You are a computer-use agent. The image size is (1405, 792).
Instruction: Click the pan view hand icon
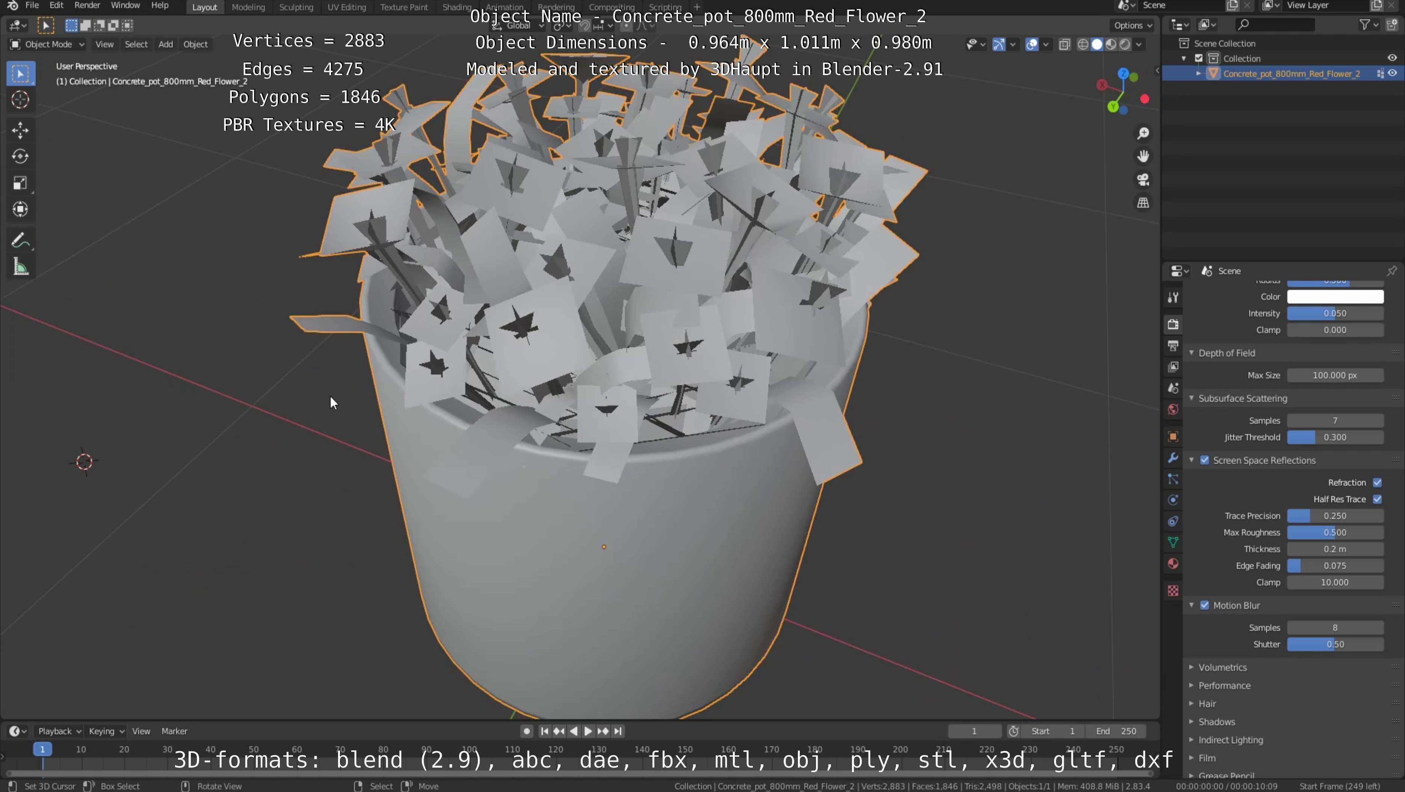tap(1143, 157)
